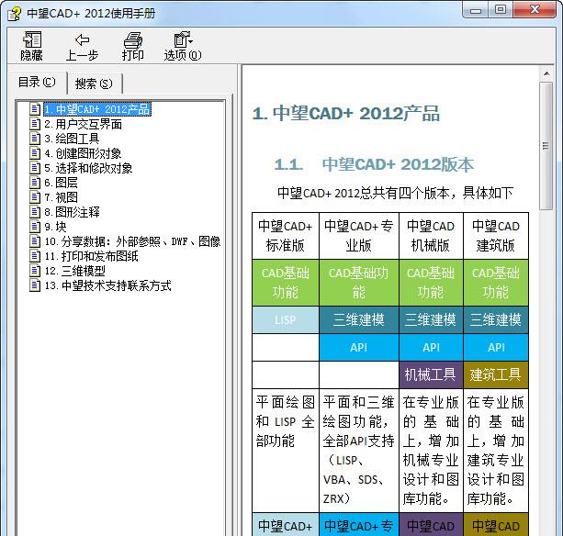
Task: Click the 机械工具 purple cell
Action: [x=431, y=374]
